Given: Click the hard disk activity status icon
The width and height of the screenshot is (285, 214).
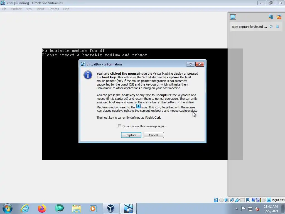Looking at the screenshot, I should pyautogui.click(x=216, y=200).
